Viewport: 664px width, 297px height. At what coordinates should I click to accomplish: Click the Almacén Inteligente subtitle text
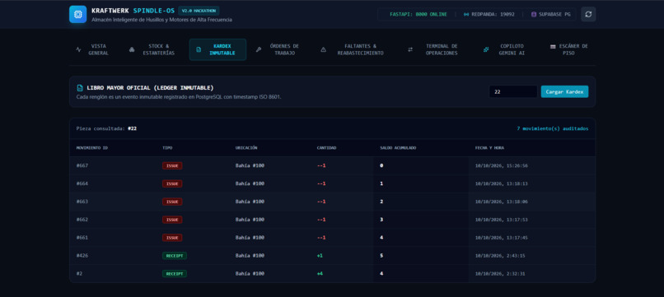click(x=161, y=20)
